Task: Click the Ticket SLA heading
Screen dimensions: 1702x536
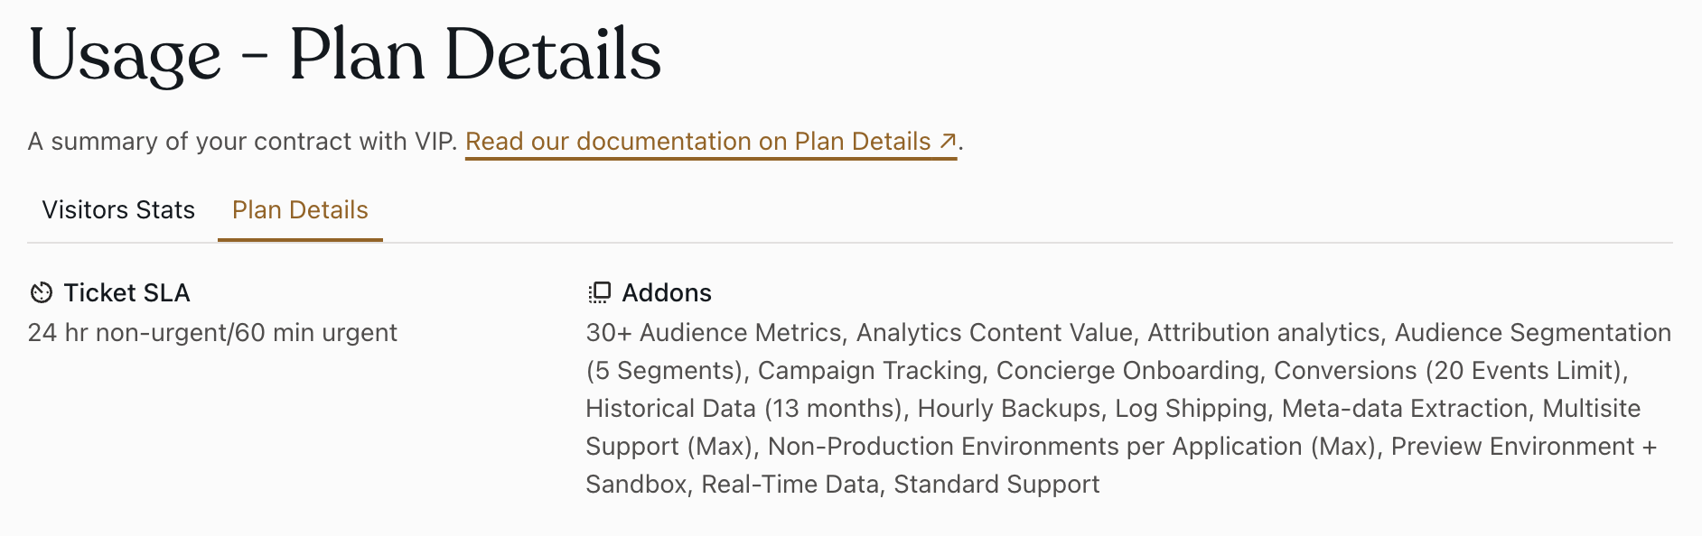Action: click(x=126, y=292)
